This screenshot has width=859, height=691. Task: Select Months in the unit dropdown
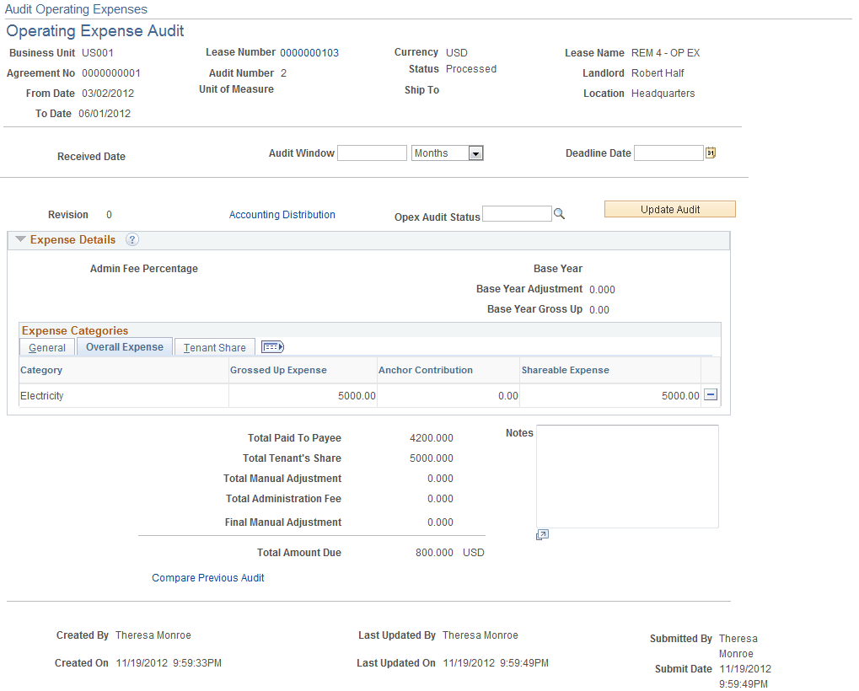pos(438,153)
